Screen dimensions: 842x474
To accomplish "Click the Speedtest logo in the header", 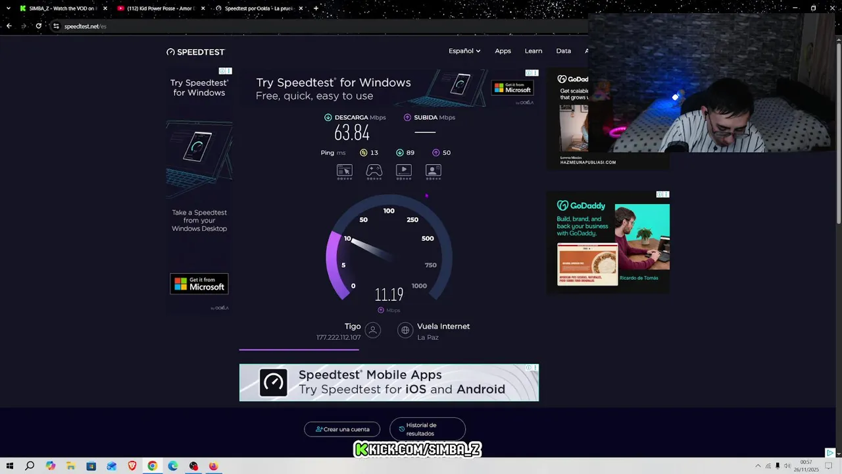I will (x=195, y=52).
